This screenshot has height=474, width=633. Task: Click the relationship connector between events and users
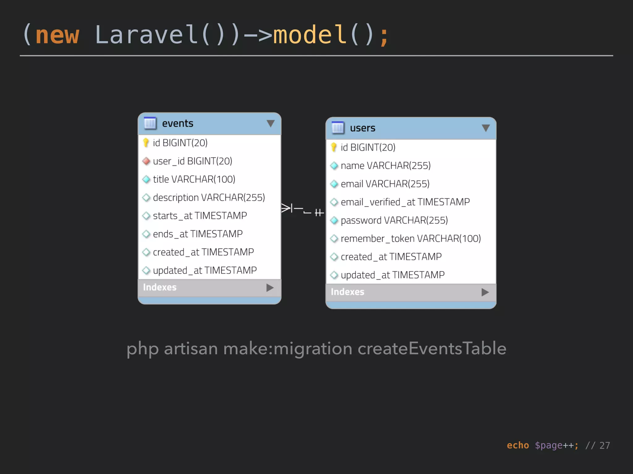[x=303, y=210]
